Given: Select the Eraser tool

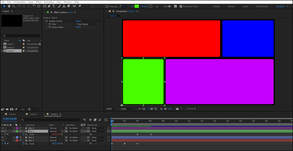Looking at the screenshot, I should tap(68, 6).
